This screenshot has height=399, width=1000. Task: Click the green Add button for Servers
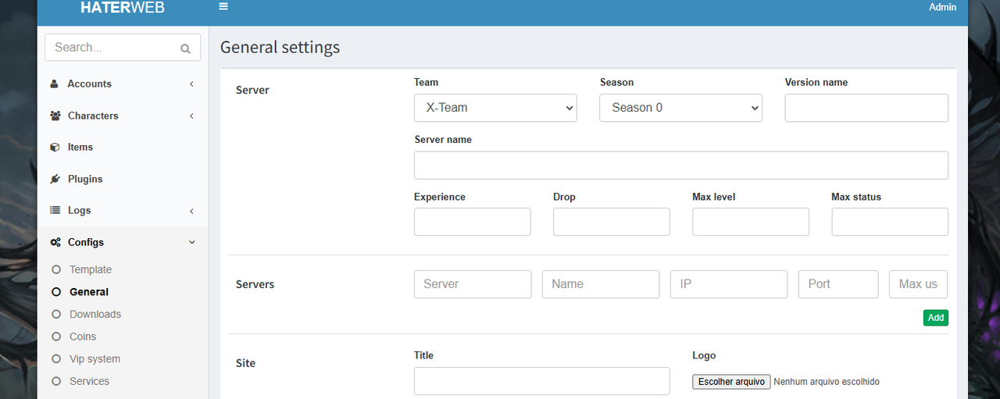click(x=936, y=318)
